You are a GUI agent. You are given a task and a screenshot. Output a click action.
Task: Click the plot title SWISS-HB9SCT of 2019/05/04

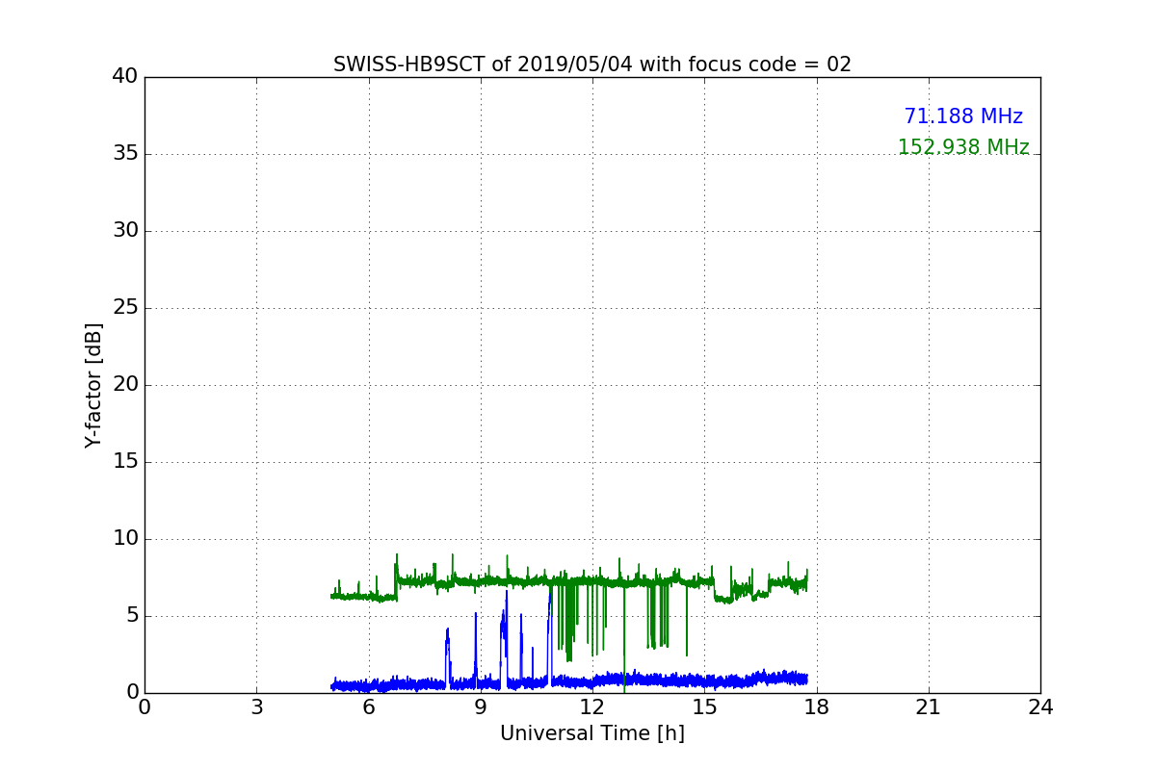[x=592, y=64]
